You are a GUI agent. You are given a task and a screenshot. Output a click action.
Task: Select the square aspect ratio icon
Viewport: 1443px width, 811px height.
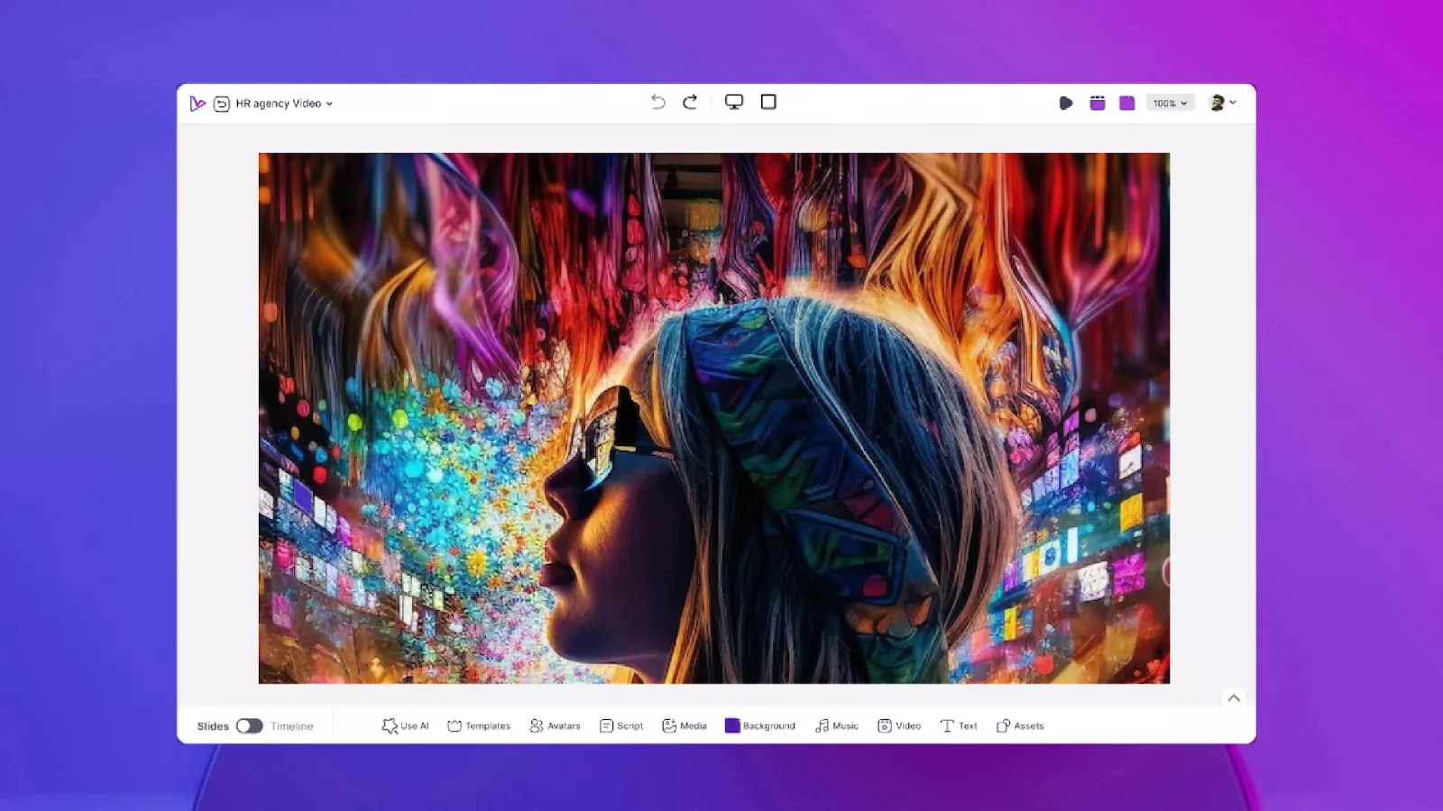point(768,103)
